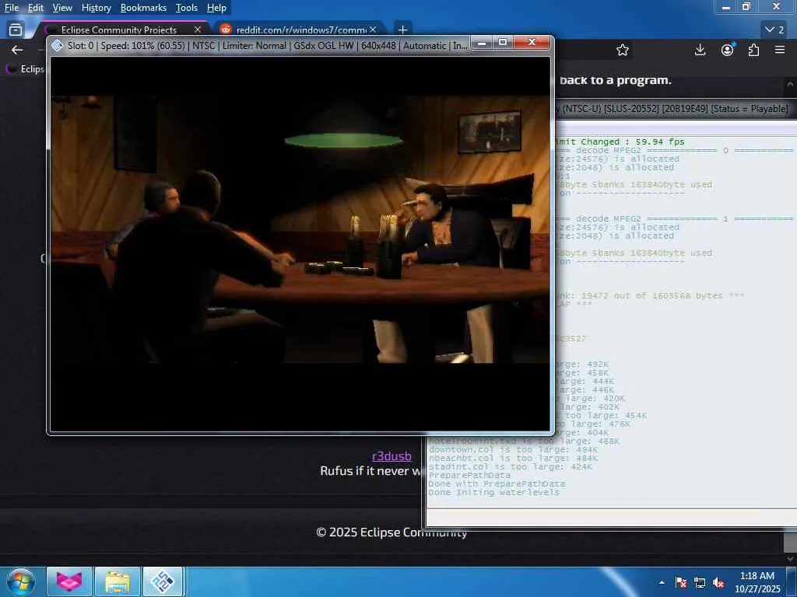Open the File menu in the browser
797x597 pixels.
click(11, 8)
